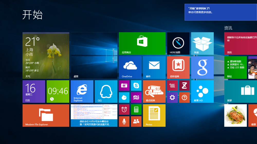This screenshot has height=144, width=257.
Task: Open the Google search tile
Action: [x=203, y=67]
